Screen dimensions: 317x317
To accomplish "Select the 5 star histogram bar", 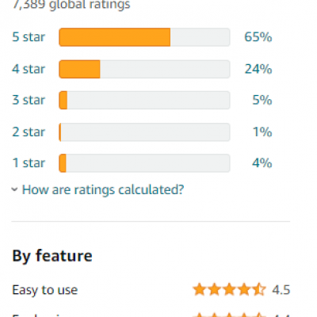I will (x=144, y=37).
